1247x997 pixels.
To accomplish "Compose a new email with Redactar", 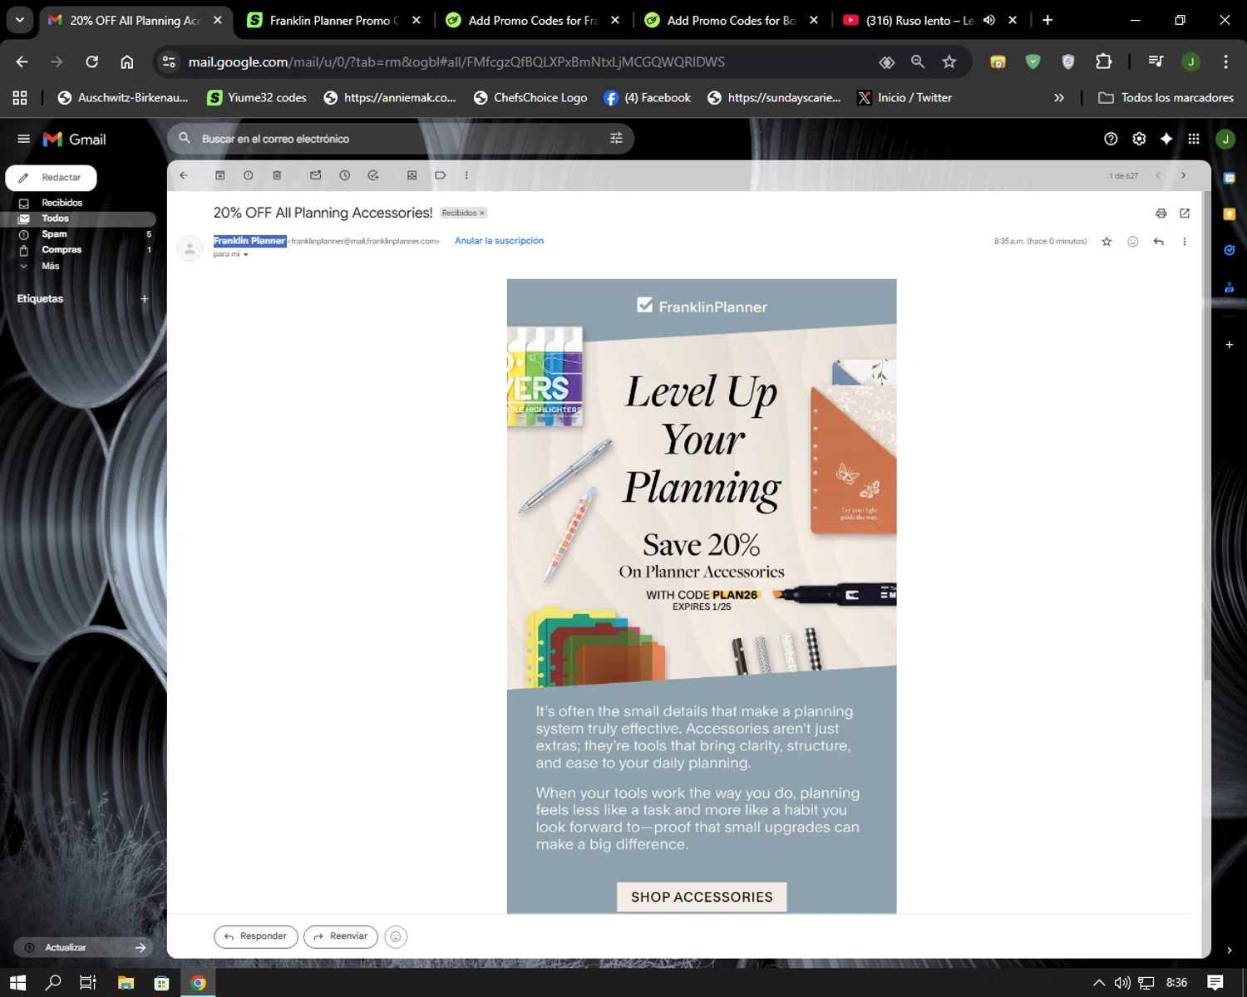I will tap(52, 178).
